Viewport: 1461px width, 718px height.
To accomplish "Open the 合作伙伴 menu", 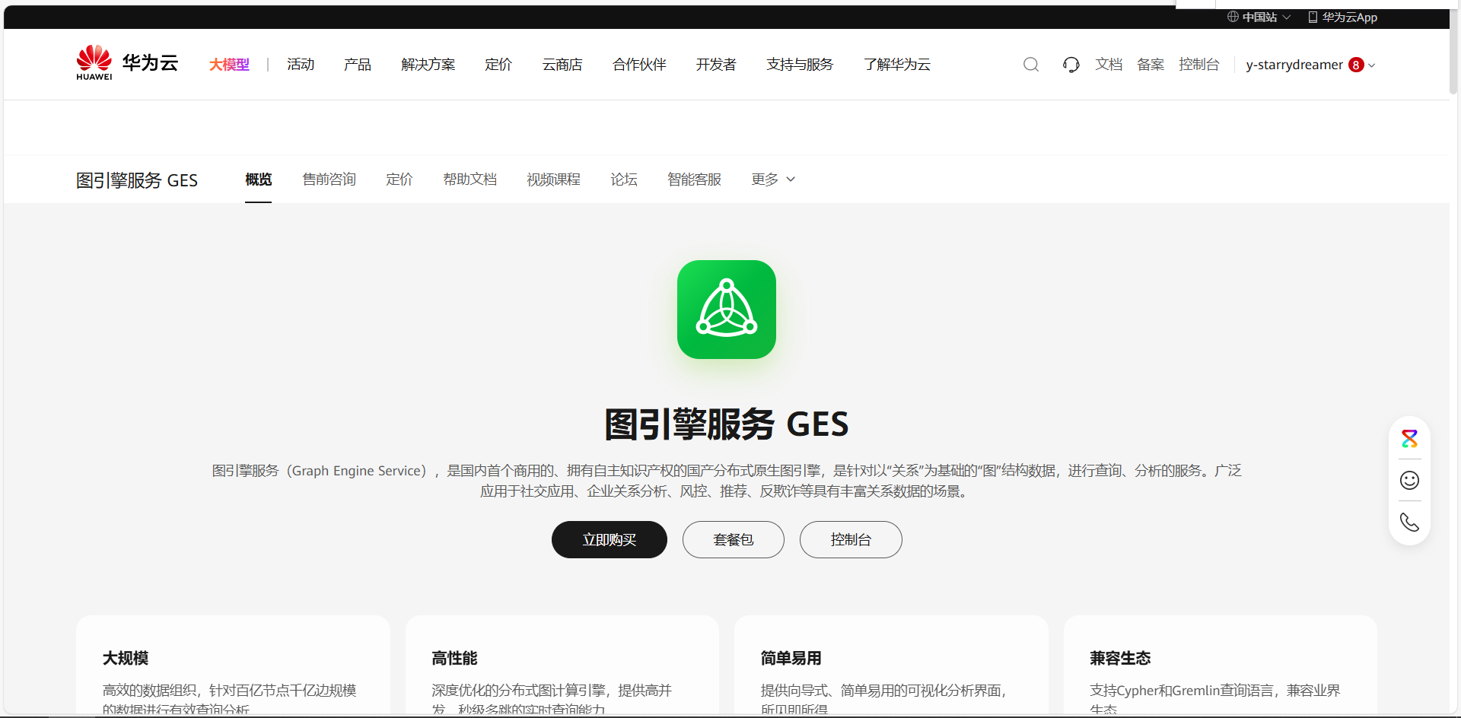I will (639, 65).
